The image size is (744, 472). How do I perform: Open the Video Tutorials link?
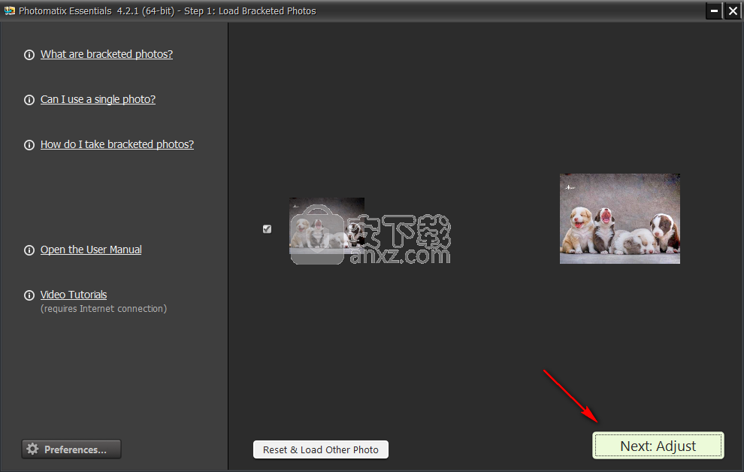click(x=74, y=295)
